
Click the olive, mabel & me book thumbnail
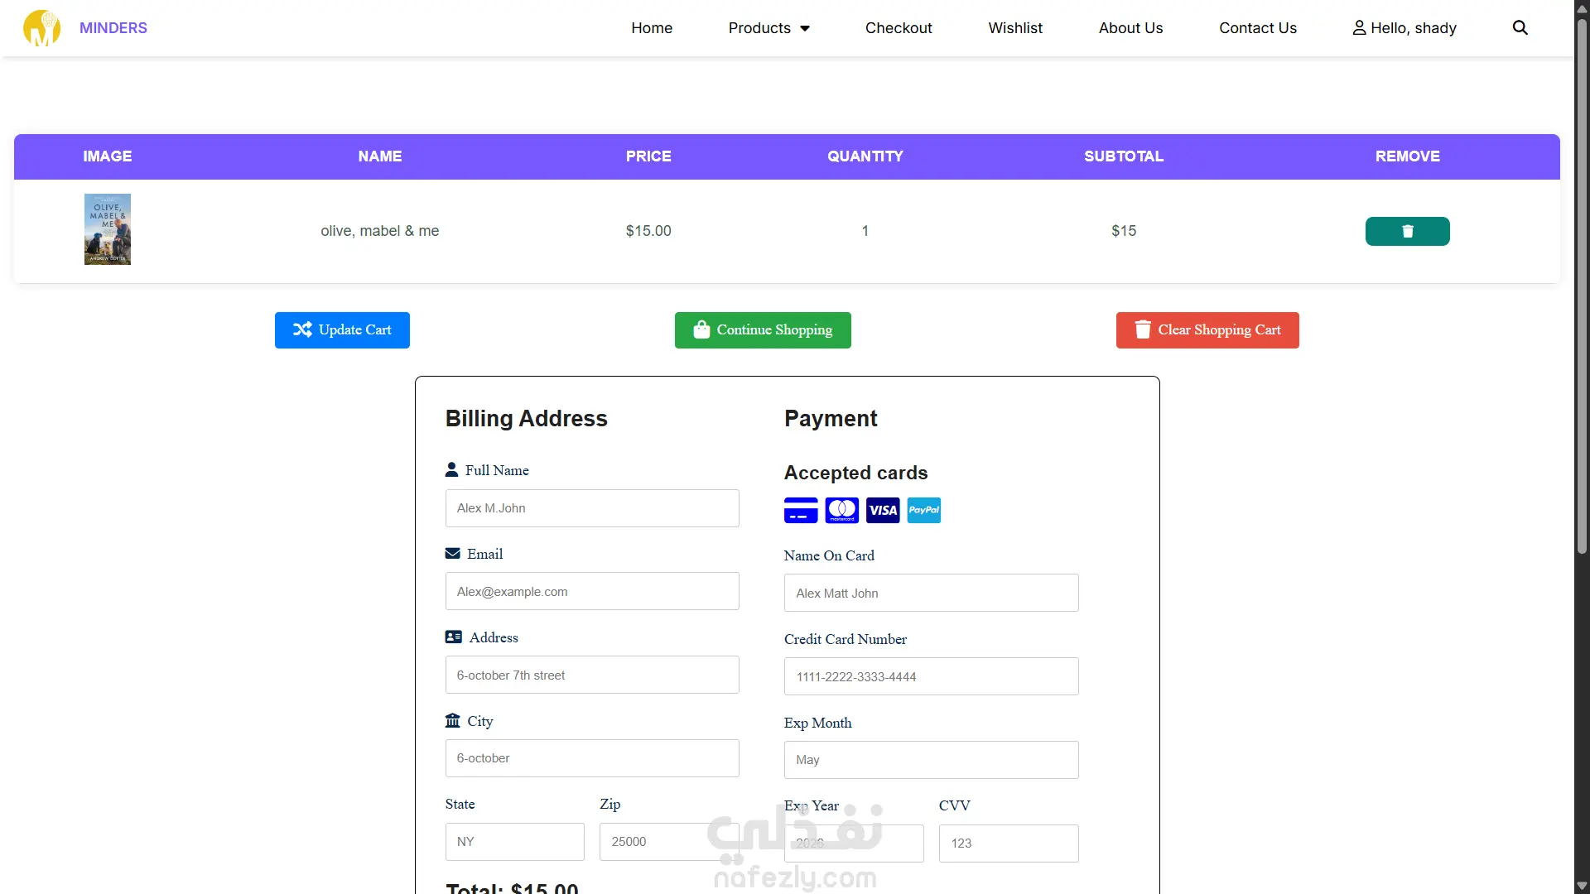108,229
